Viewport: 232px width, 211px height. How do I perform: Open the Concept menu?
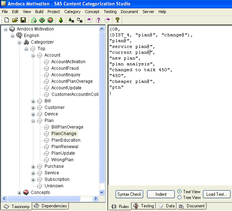92,12
